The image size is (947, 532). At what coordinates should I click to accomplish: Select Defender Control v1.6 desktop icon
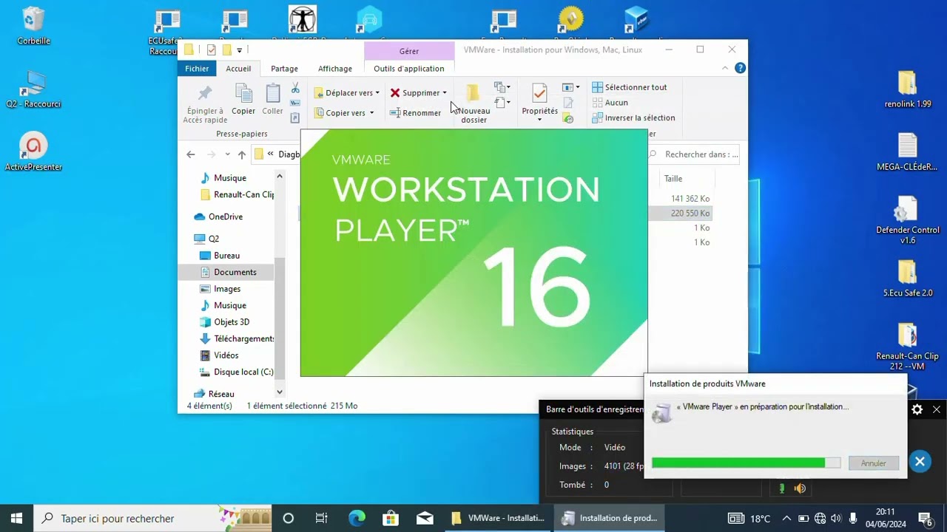click(x=908, y=220)
